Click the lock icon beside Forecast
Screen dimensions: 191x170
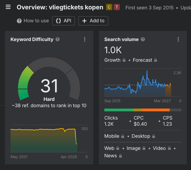tap(155, 60)
